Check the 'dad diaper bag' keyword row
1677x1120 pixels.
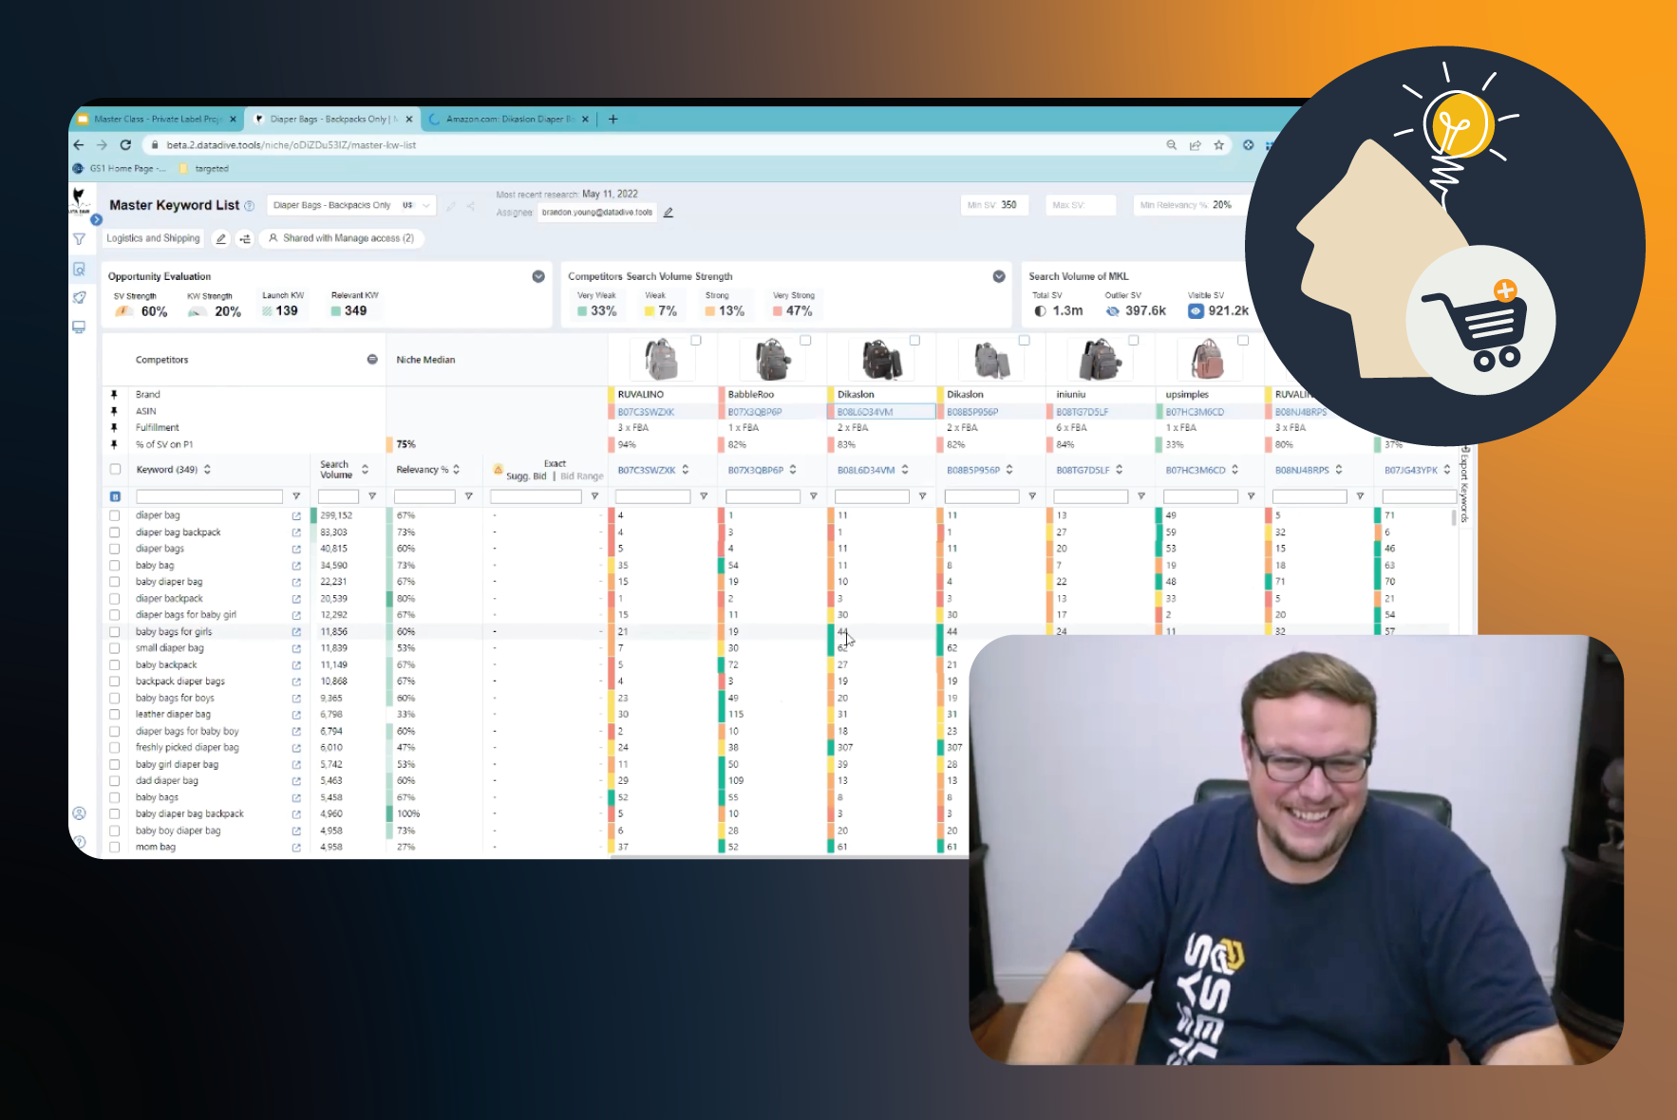click(115, 781)
